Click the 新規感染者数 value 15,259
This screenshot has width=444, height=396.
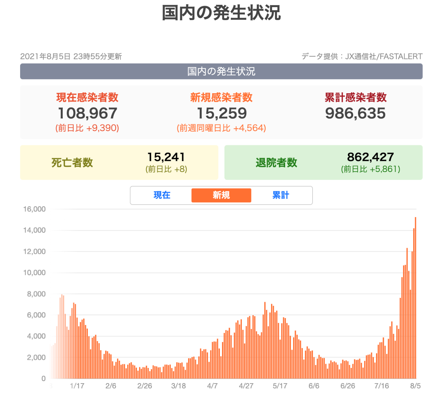pos(222,113)
